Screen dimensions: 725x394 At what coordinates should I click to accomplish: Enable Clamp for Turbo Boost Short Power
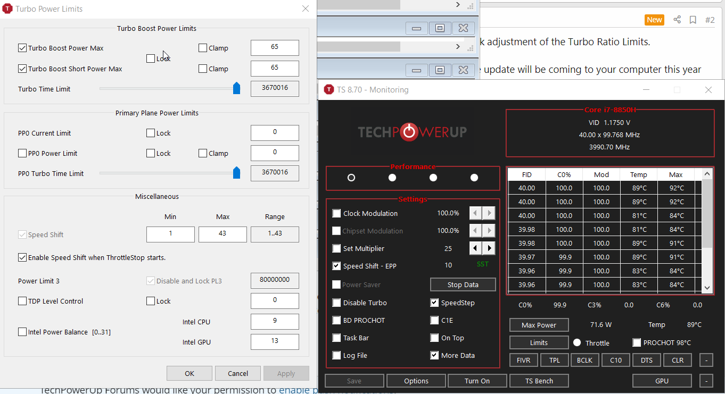[x=203, y=69]
